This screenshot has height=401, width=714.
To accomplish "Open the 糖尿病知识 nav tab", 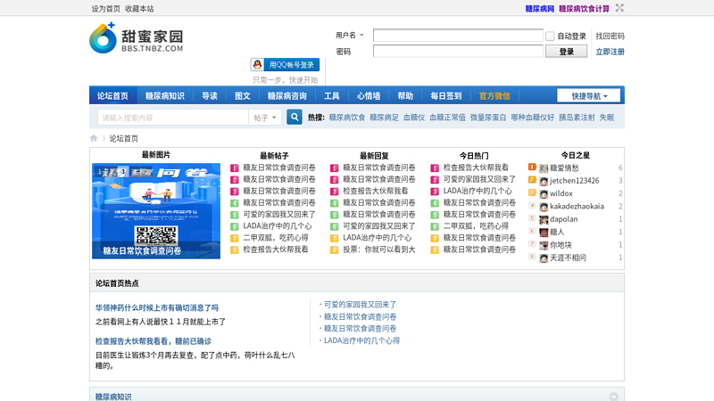I will click(x=165, y=96).
